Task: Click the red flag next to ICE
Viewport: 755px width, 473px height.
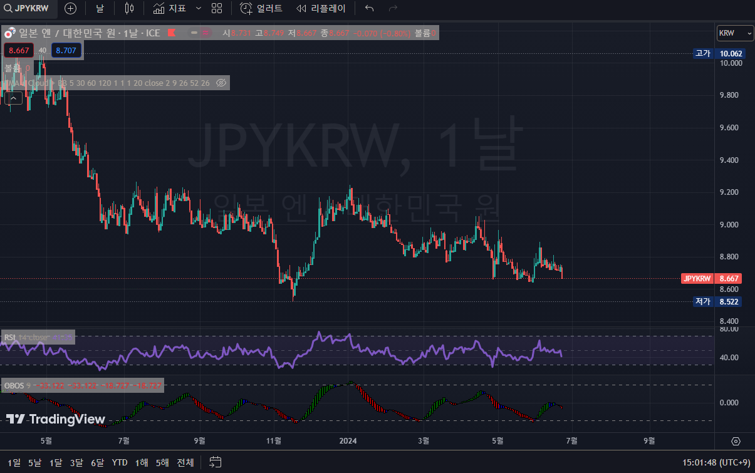Action: pos(172,33)
